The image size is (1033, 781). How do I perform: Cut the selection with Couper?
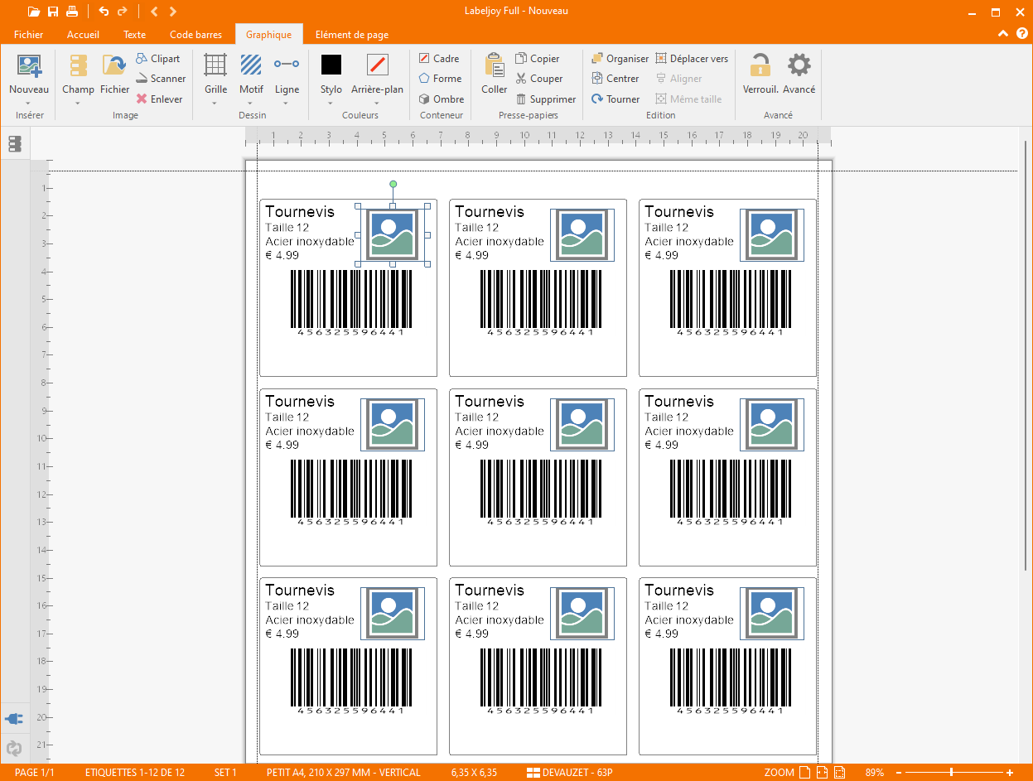point(539,79)
